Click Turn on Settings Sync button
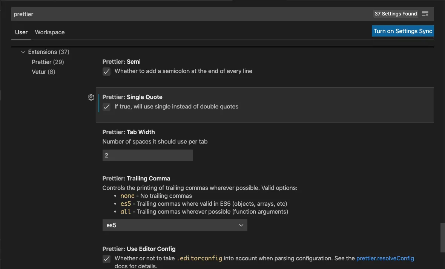The height and width of the screenshot is (269, 445). tap(403, 31)
